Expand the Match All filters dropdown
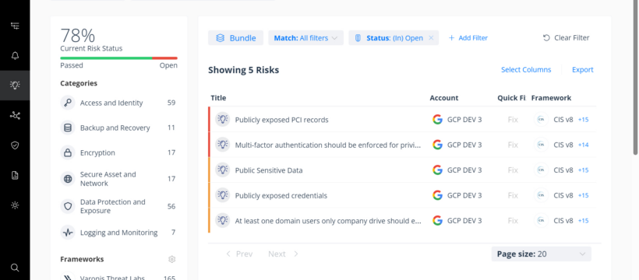 coord(305,38)
